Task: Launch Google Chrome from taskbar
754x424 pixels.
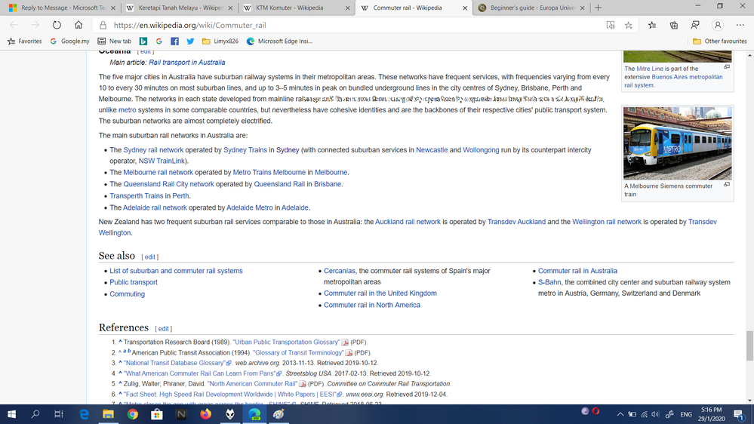Action: click(x=133, y=414)
